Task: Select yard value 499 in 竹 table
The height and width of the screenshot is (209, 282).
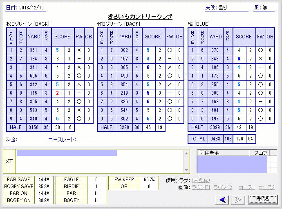Action: [x=124, y=76]
